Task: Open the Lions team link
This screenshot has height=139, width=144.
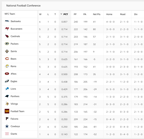Action: tap(13, 89)
